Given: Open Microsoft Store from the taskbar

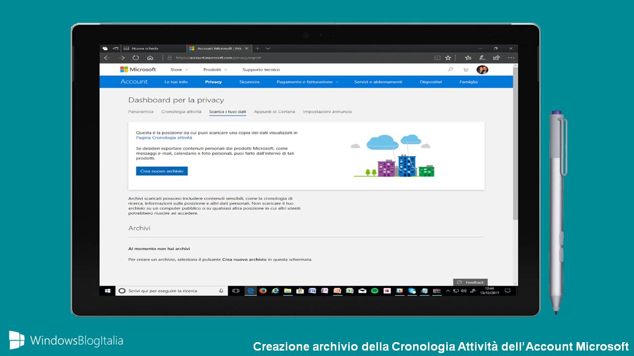Looking at the screenshot, I should coord(300,291).
